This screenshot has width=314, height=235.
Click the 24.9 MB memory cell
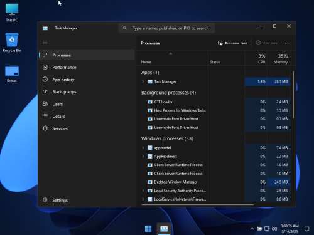pyautogui.click(x=279, y=182)
